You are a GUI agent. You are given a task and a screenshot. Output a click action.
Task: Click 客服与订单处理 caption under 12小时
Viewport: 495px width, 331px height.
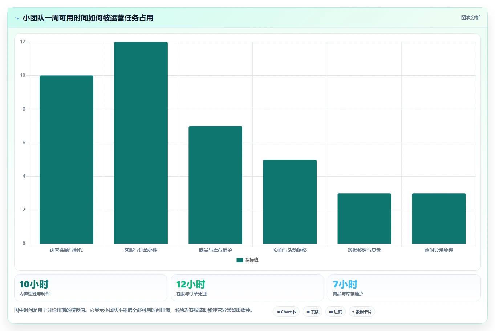coord(191,294)
